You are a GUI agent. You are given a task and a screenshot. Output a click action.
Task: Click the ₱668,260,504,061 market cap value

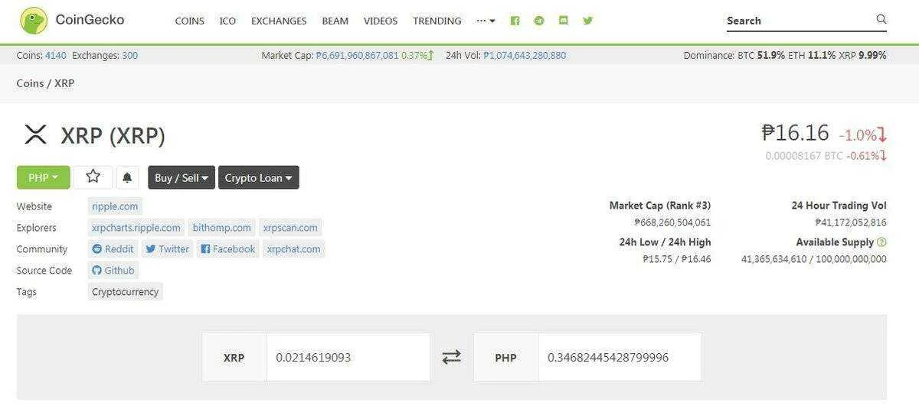coord(672,222)
